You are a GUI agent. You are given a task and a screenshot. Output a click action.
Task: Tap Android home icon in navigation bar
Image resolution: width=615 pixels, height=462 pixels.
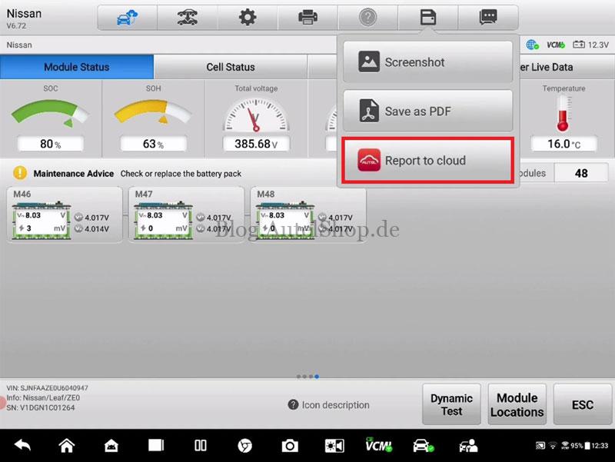click(x=67, y=446)
